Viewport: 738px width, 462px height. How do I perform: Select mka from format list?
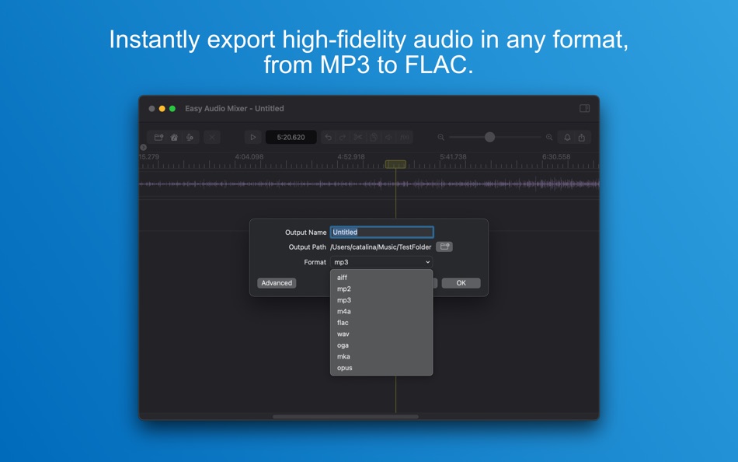(x=381, y=356)
